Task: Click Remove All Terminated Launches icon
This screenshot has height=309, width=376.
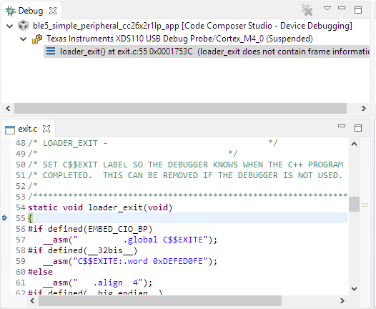Action: point(307,10)
